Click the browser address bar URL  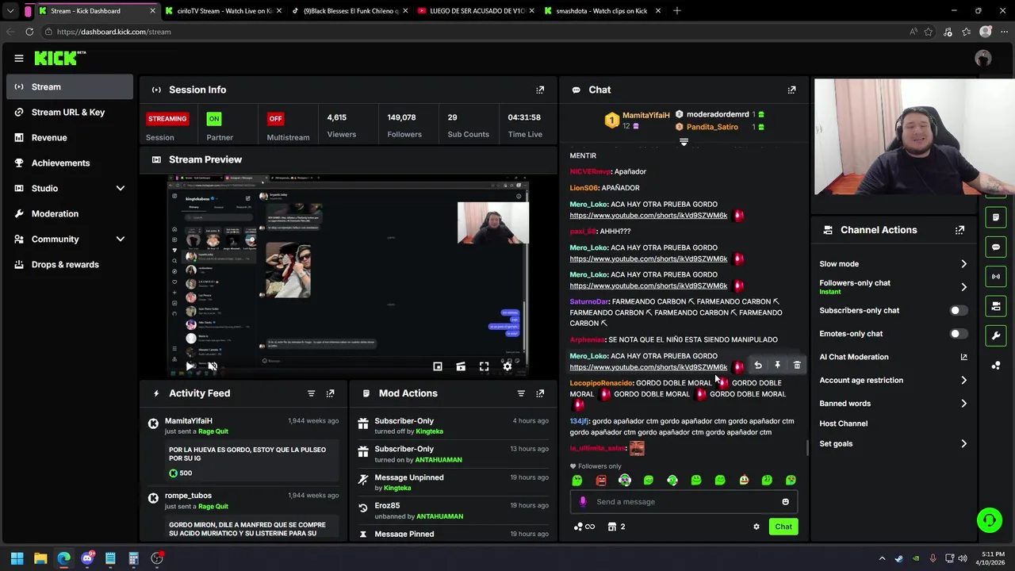pos(113,32)
